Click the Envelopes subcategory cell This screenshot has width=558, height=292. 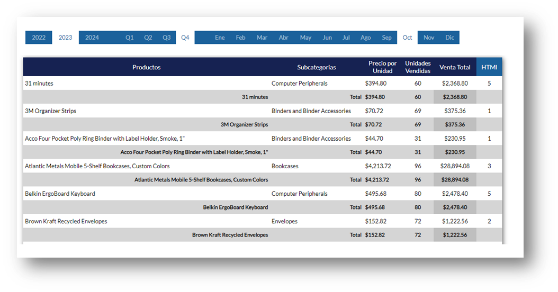click(284, 221)
